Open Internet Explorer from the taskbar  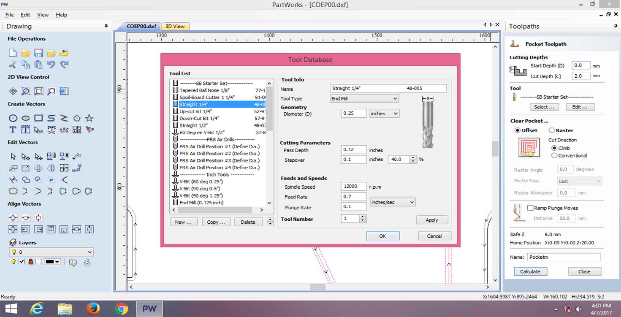click(x=37, y=309)
